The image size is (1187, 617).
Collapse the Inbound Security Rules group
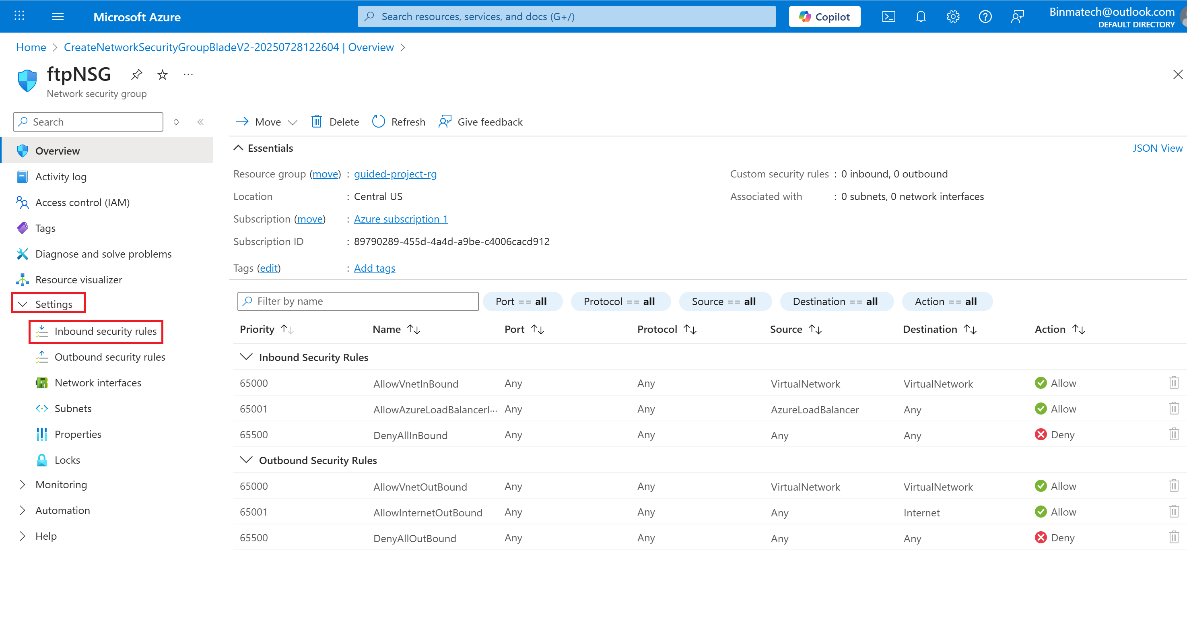coord(247,357)
